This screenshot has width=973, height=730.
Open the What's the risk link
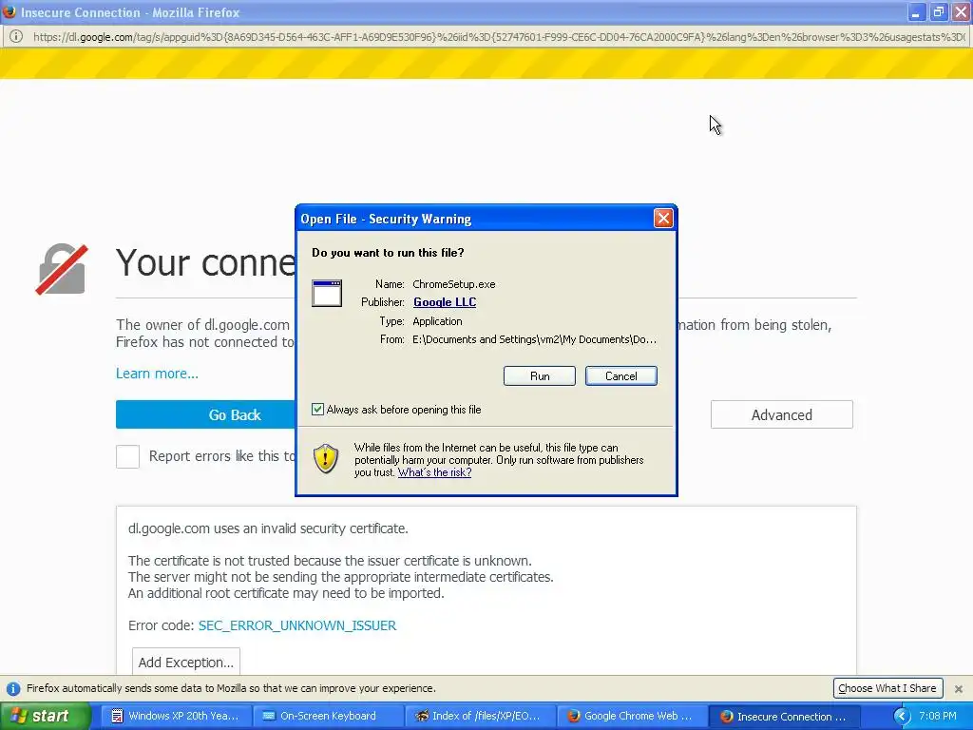pos(434,472)
